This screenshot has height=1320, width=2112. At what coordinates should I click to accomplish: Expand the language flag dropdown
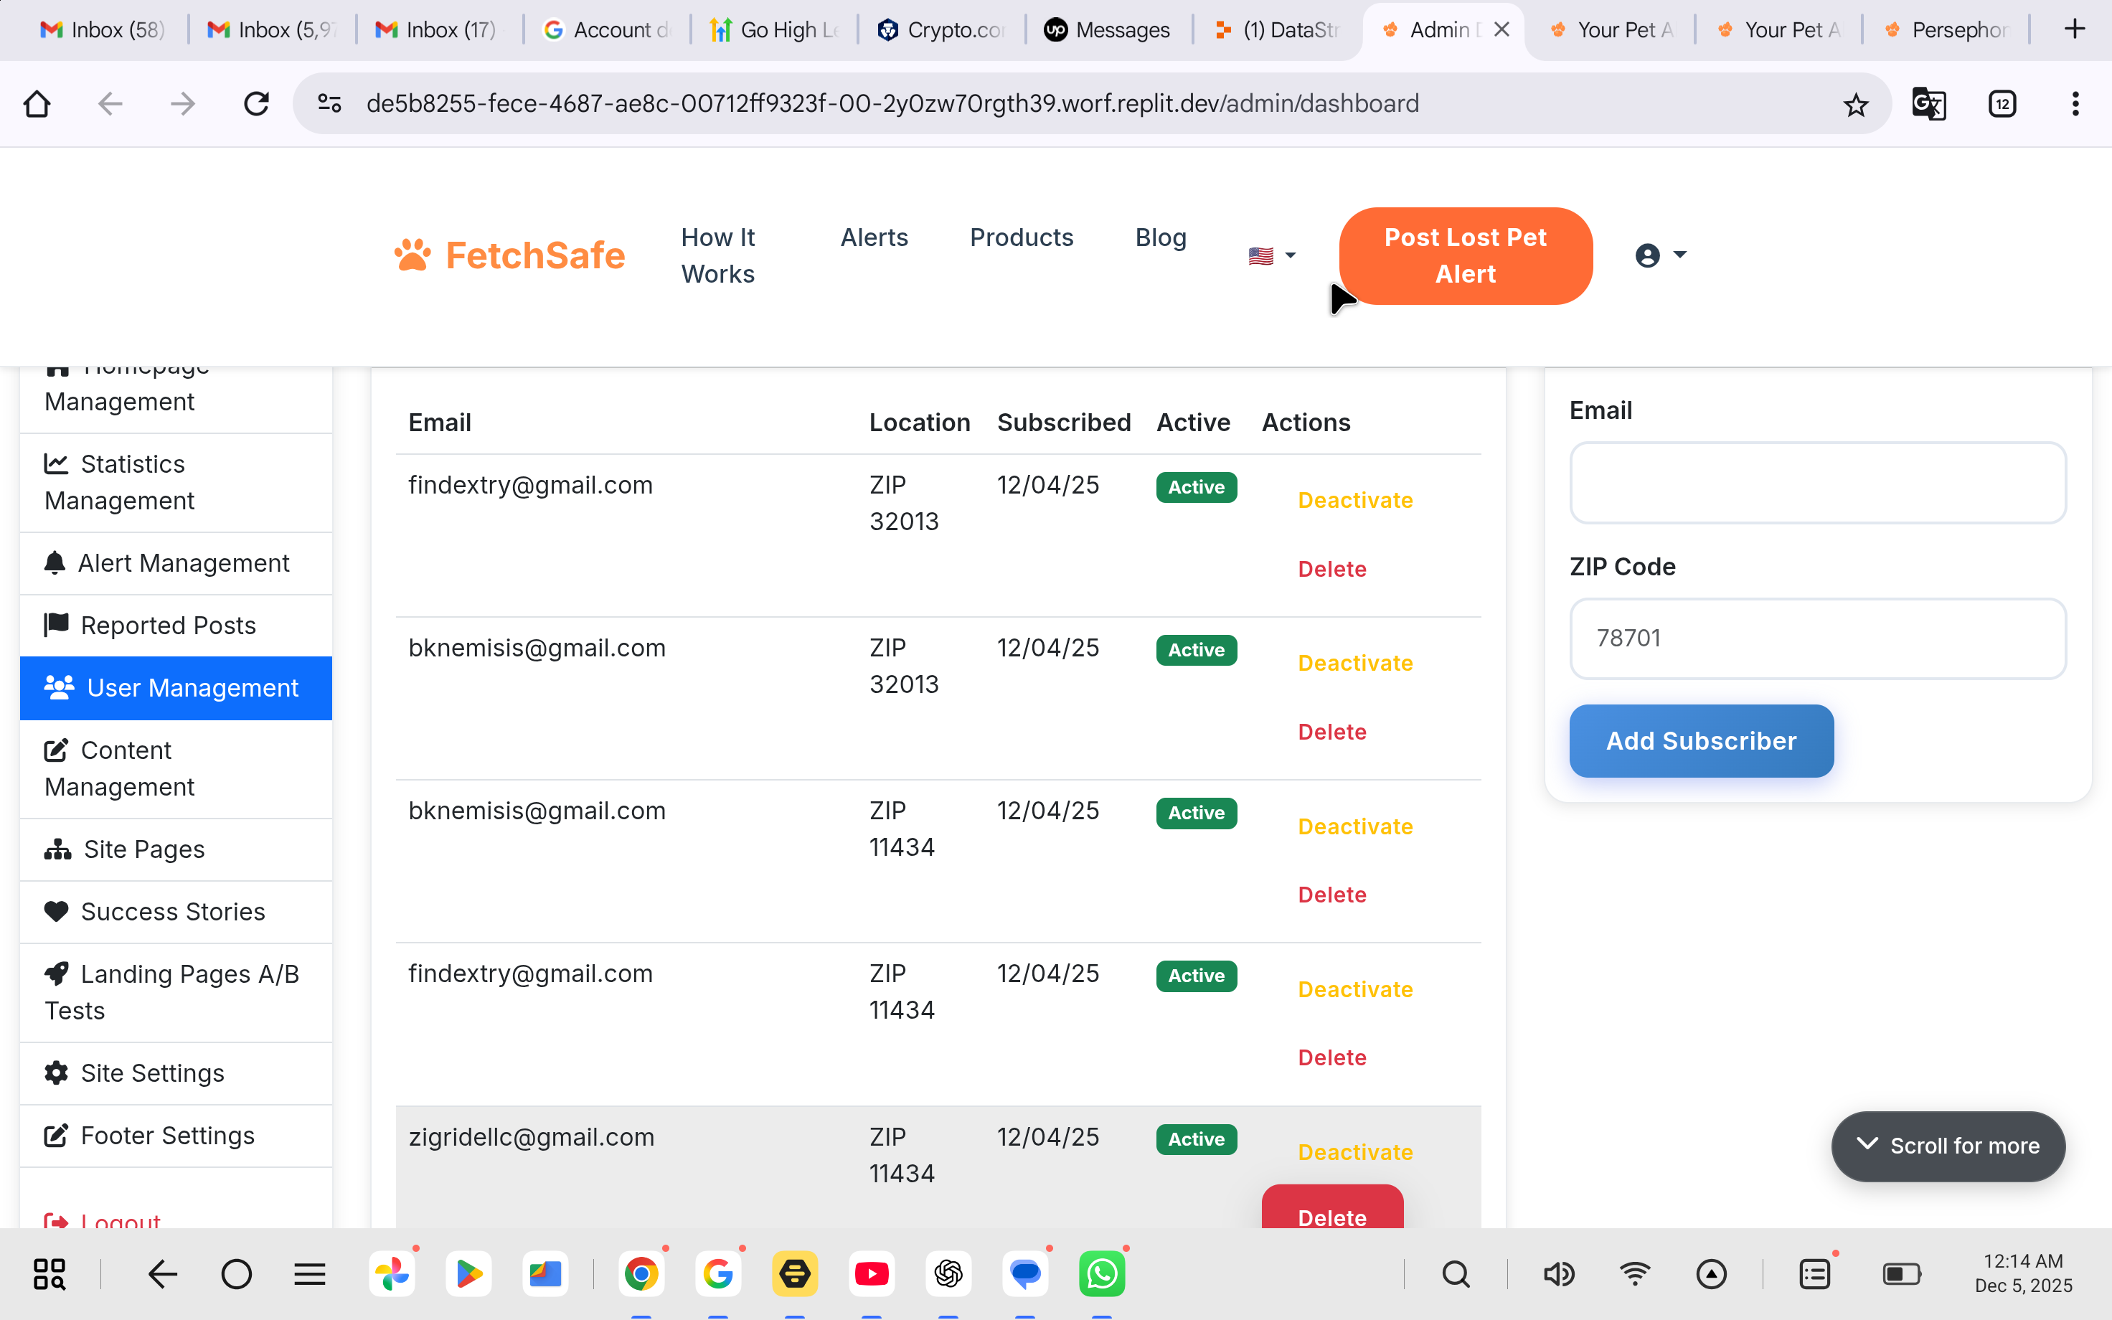point(1271,256)
